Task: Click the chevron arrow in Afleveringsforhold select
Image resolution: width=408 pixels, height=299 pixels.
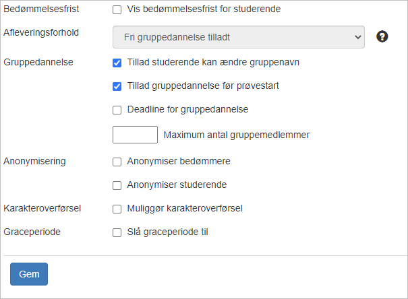Action: (358, 37)
